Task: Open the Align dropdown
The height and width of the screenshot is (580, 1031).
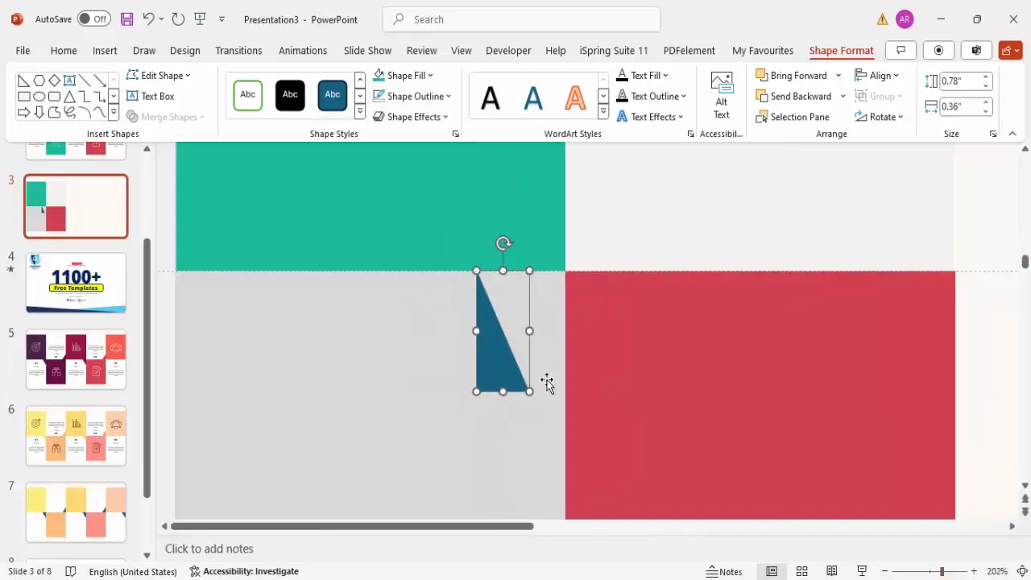Action: pos(876,75)
